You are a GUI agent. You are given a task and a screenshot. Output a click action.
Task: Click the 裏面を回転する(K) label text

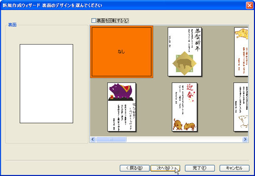(113, 21)
